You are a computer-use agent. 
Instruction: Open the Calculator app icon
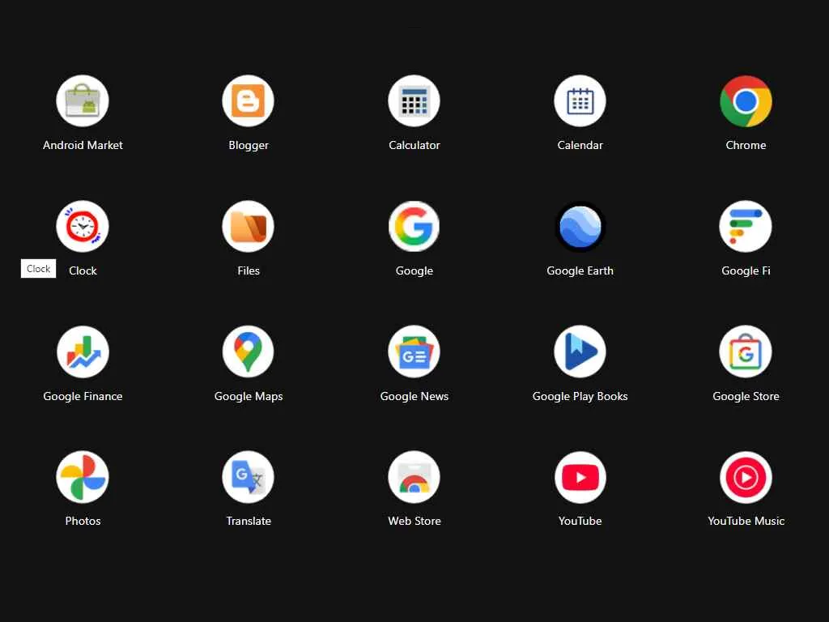[x=414, y=100]
